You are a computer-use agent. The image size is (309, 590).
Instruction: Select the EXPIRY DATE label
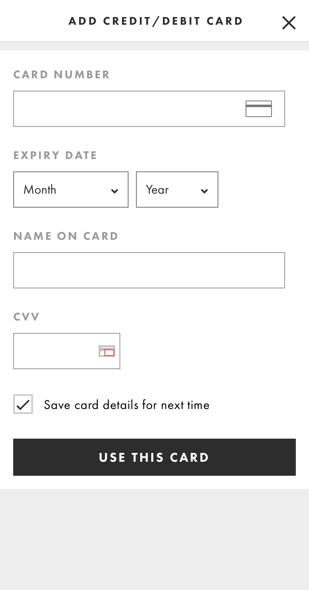(x=55, y=155)
